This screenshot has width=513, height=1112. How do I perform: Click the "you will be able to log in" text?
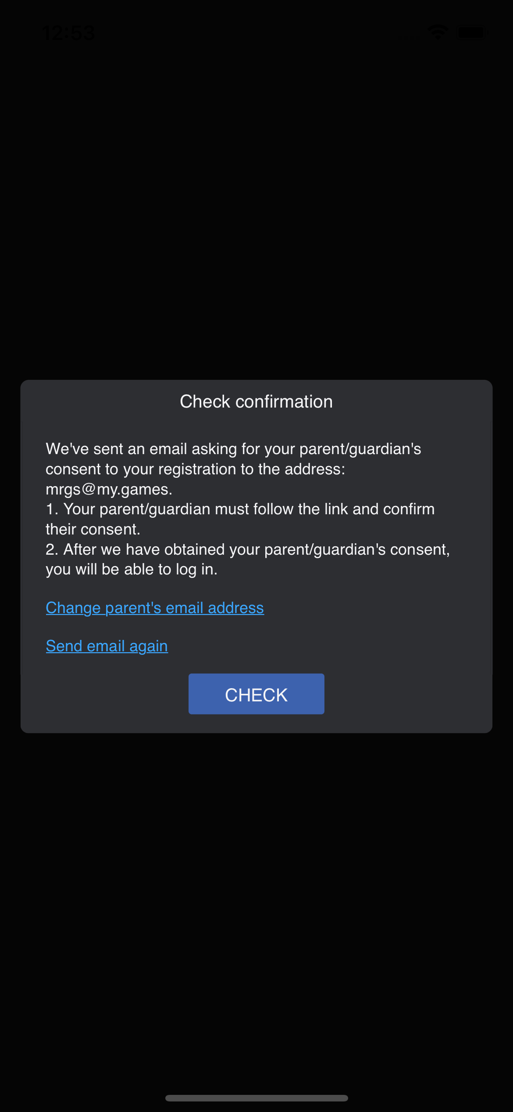click(x=132, y=570)
